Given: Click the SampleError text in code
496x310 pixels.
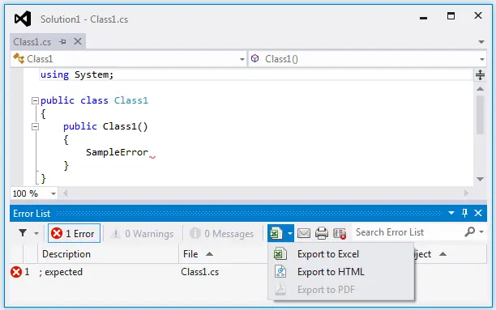Looking at the screenshot, I should pyautogui.click(x=117, y=152).
